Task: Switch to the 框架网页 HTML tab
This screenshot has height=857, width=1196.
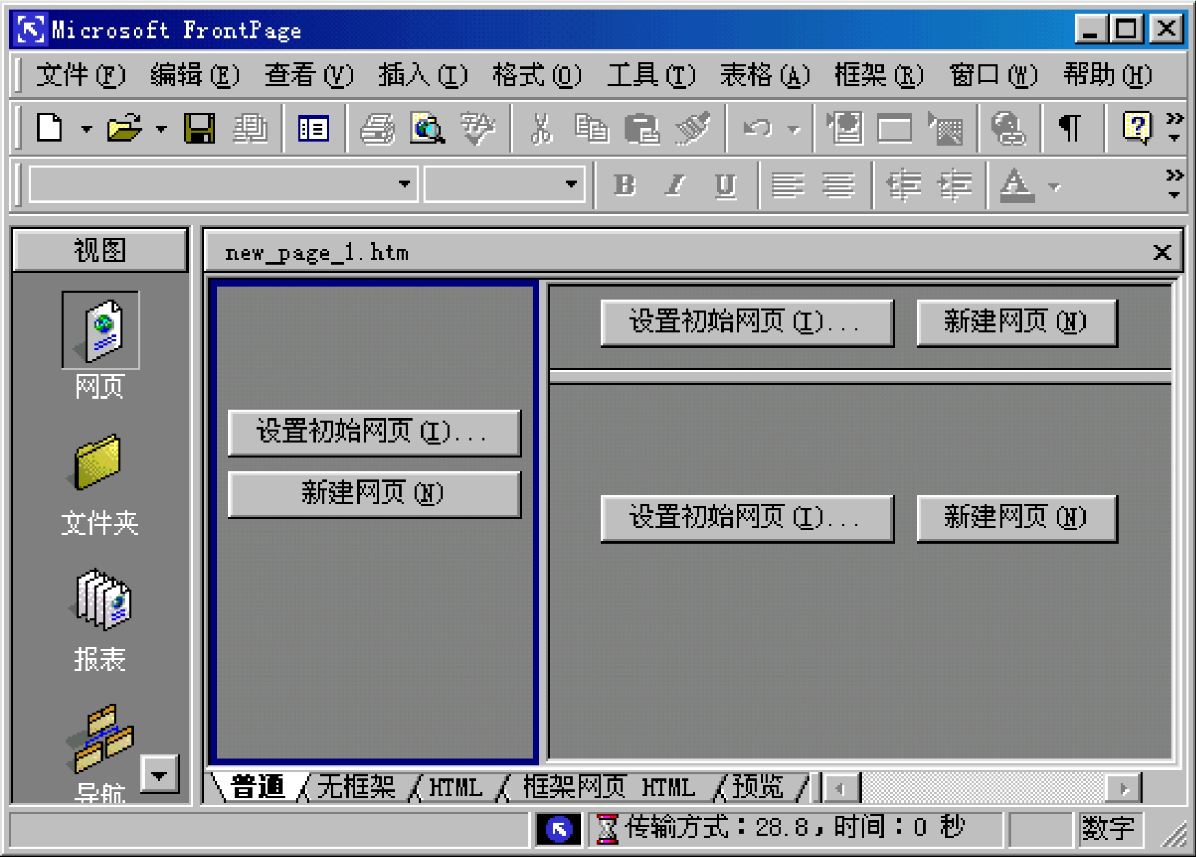Action: (x=609, y=787)
